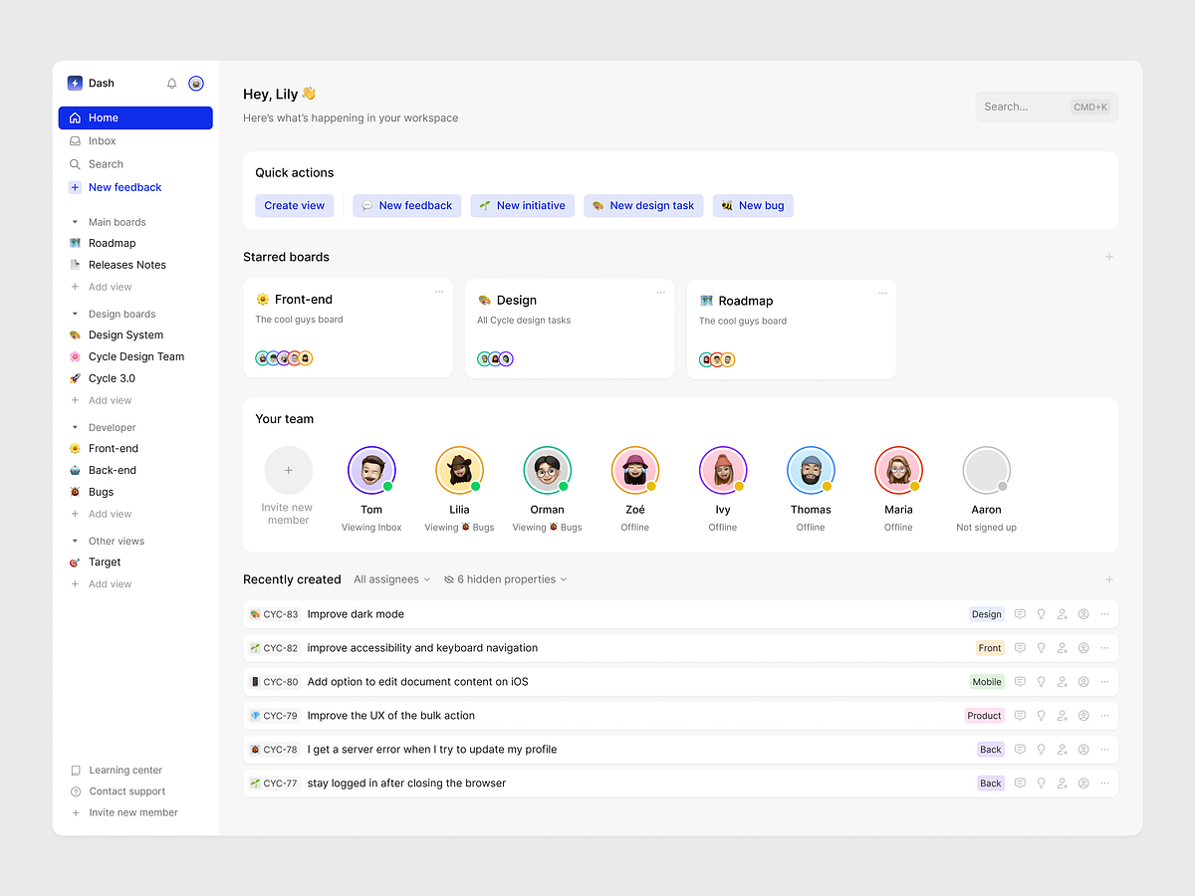This screenshot has height=896, width=1195.
Task: Open the All assignees dropdown
Action: pyautogui.click(x=390, y=578)
